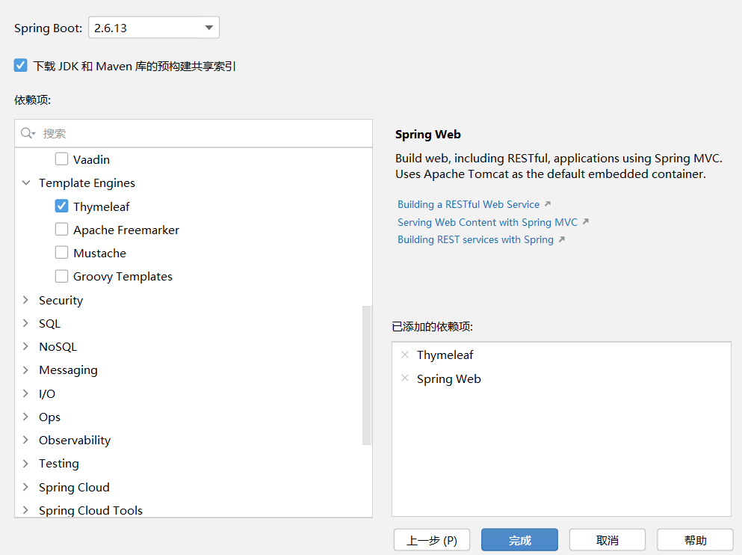Expand the Ops category
This screenshot has height=555, width=742.
coord(26,416)
